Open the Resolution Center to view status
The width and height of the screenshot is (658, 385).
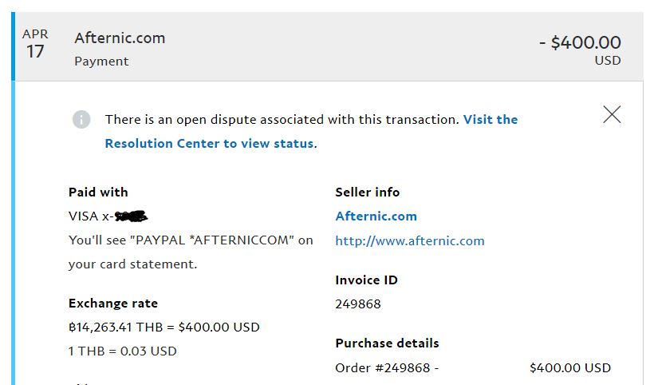tap(210, 144)
